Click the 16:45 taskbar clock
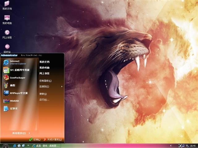 [x=193, y=146]
